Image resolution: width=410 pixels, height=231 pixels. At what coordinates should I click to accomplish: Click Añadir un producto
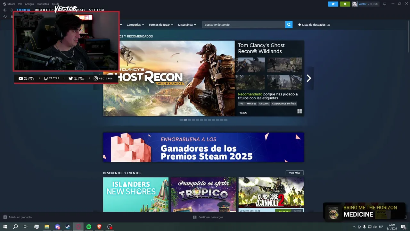click(x=18, y=217)
